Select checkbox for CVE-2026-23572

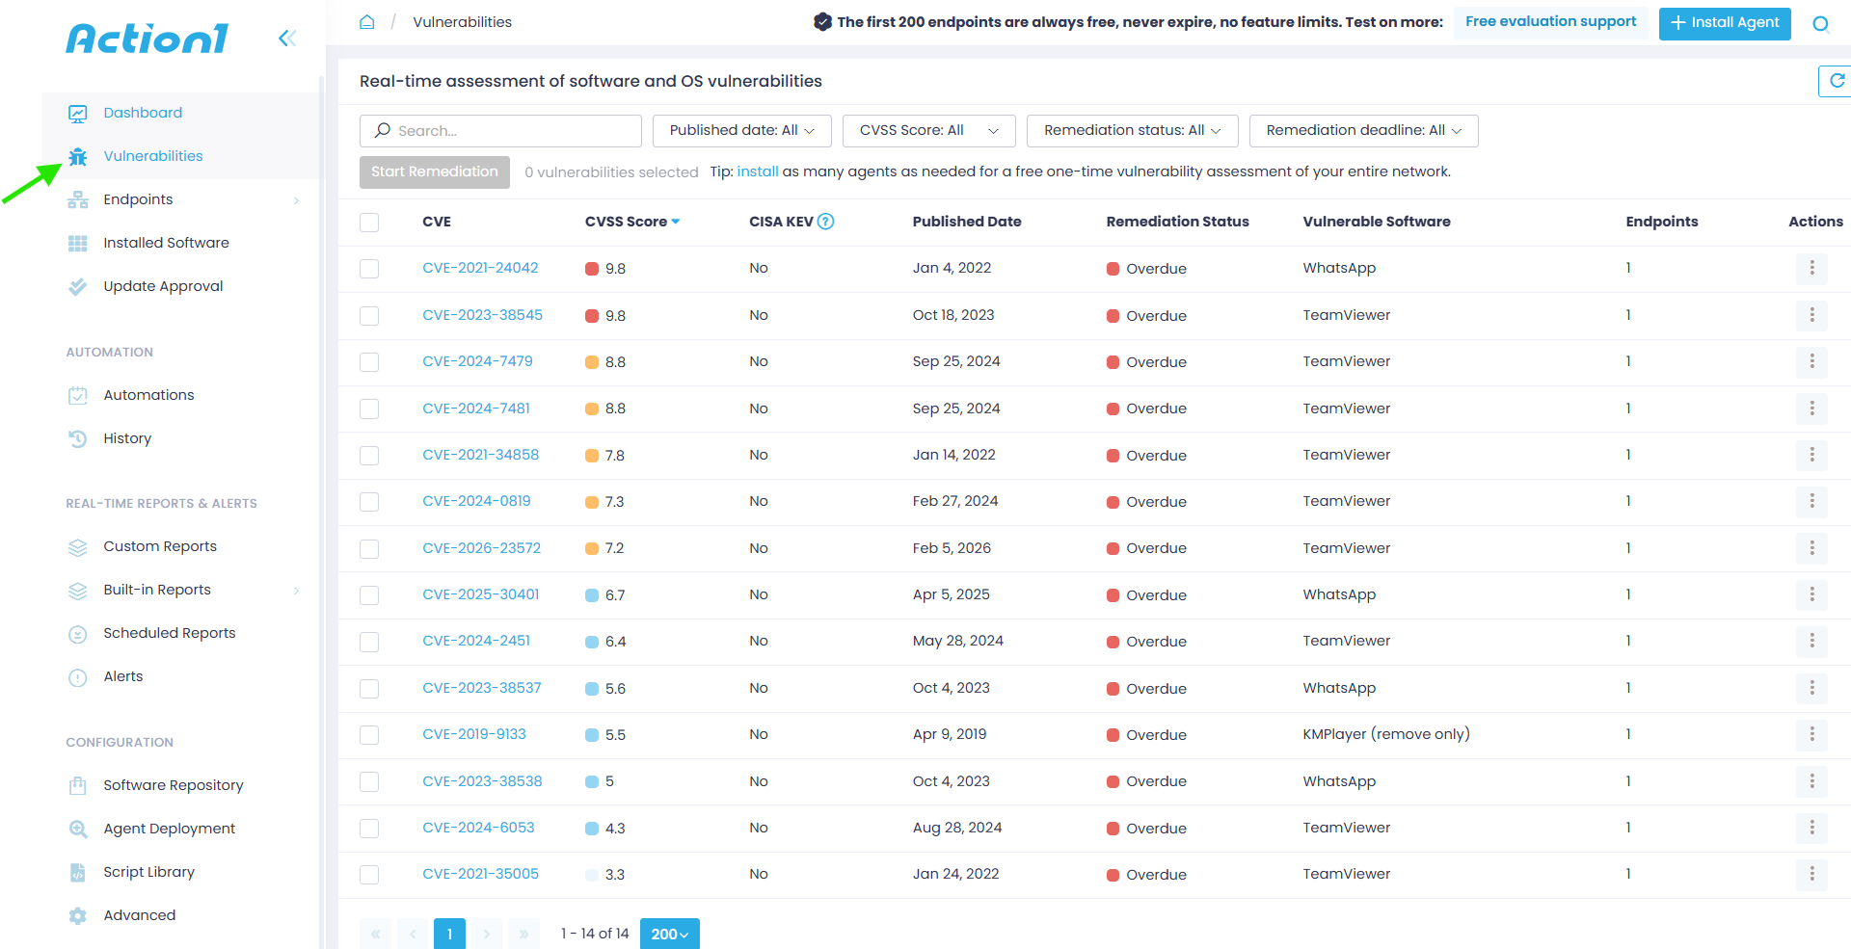tap(369, 549)
